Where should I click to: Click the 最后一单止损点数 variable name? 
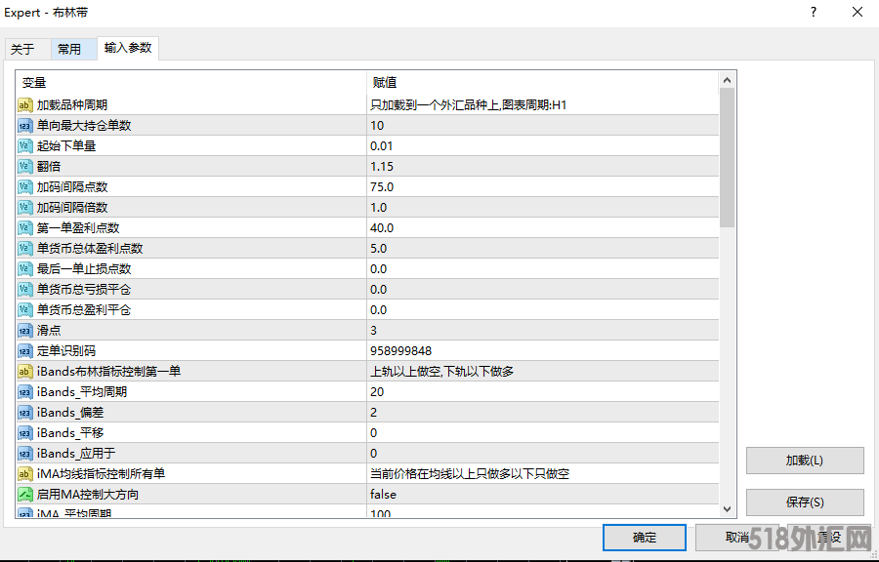click(x=84, y=268)
